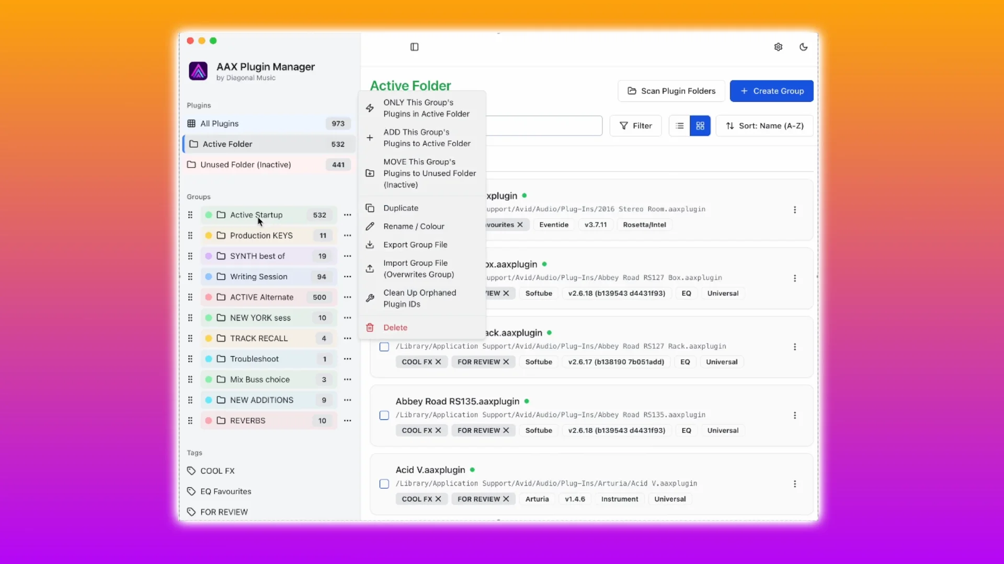1004x564 pixels.
Task: Open options menu for Production KEYS group
Action: (347, 236)
